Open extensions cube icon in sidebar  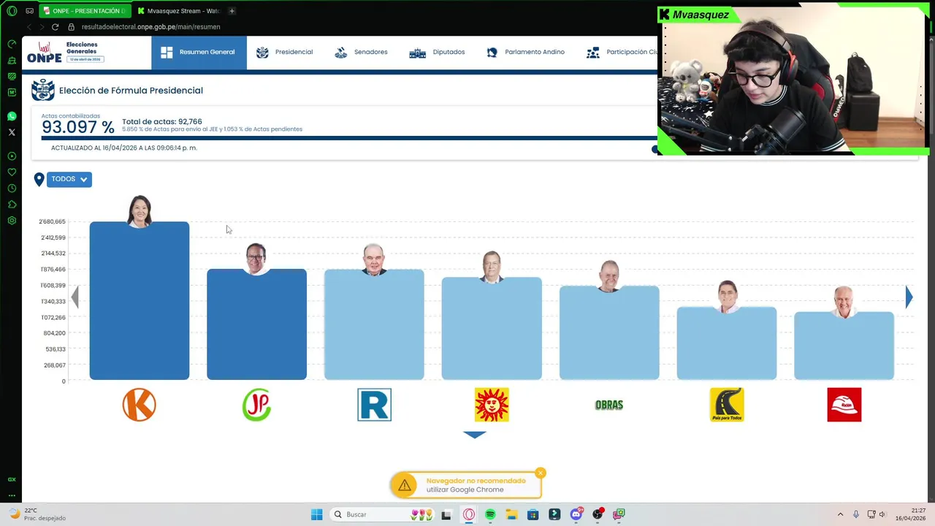(x=12, y=205)
